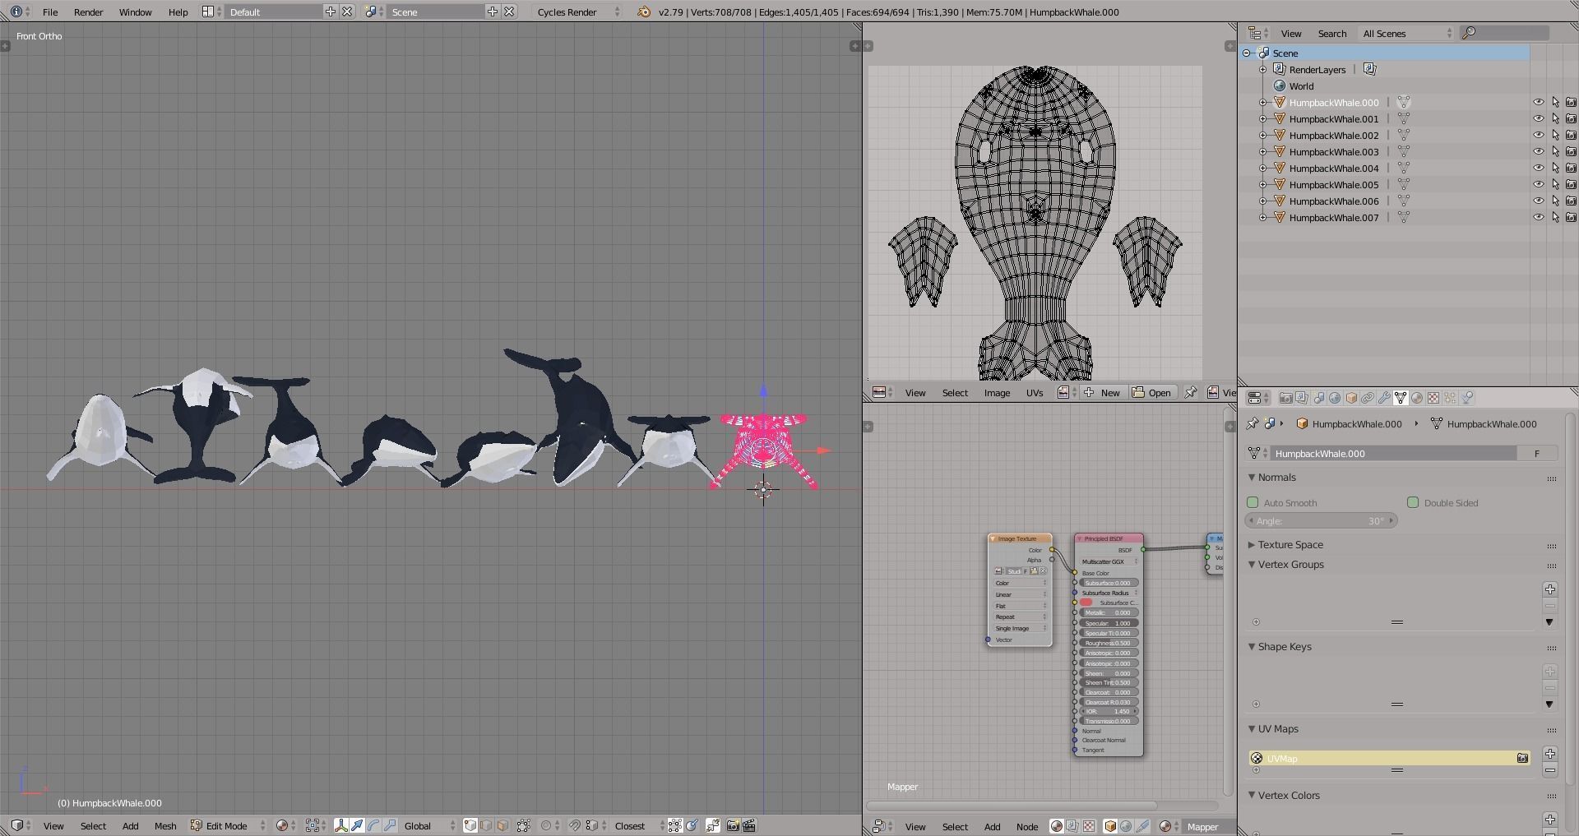Open the World properties tab icon
Image resolution: width=1579 pixels, height=836 pixels.
click(1335, 398)
